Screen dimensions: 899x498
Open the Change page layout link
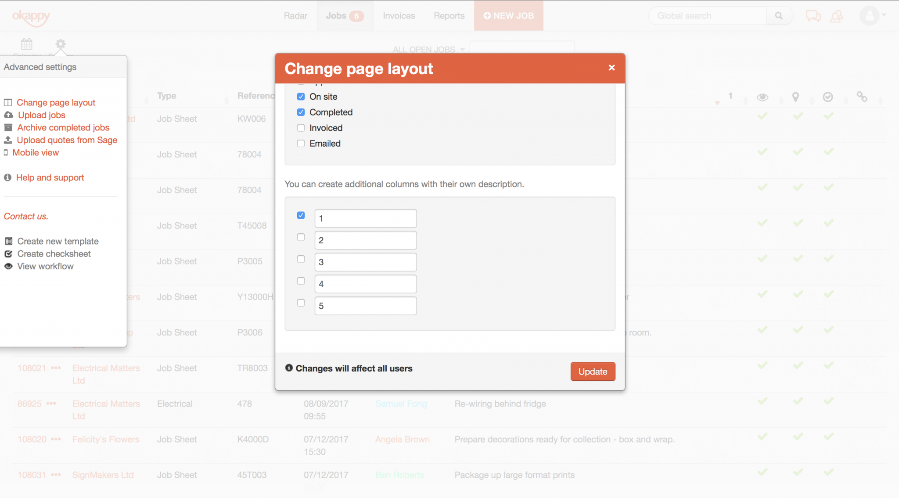pos(56,103)
